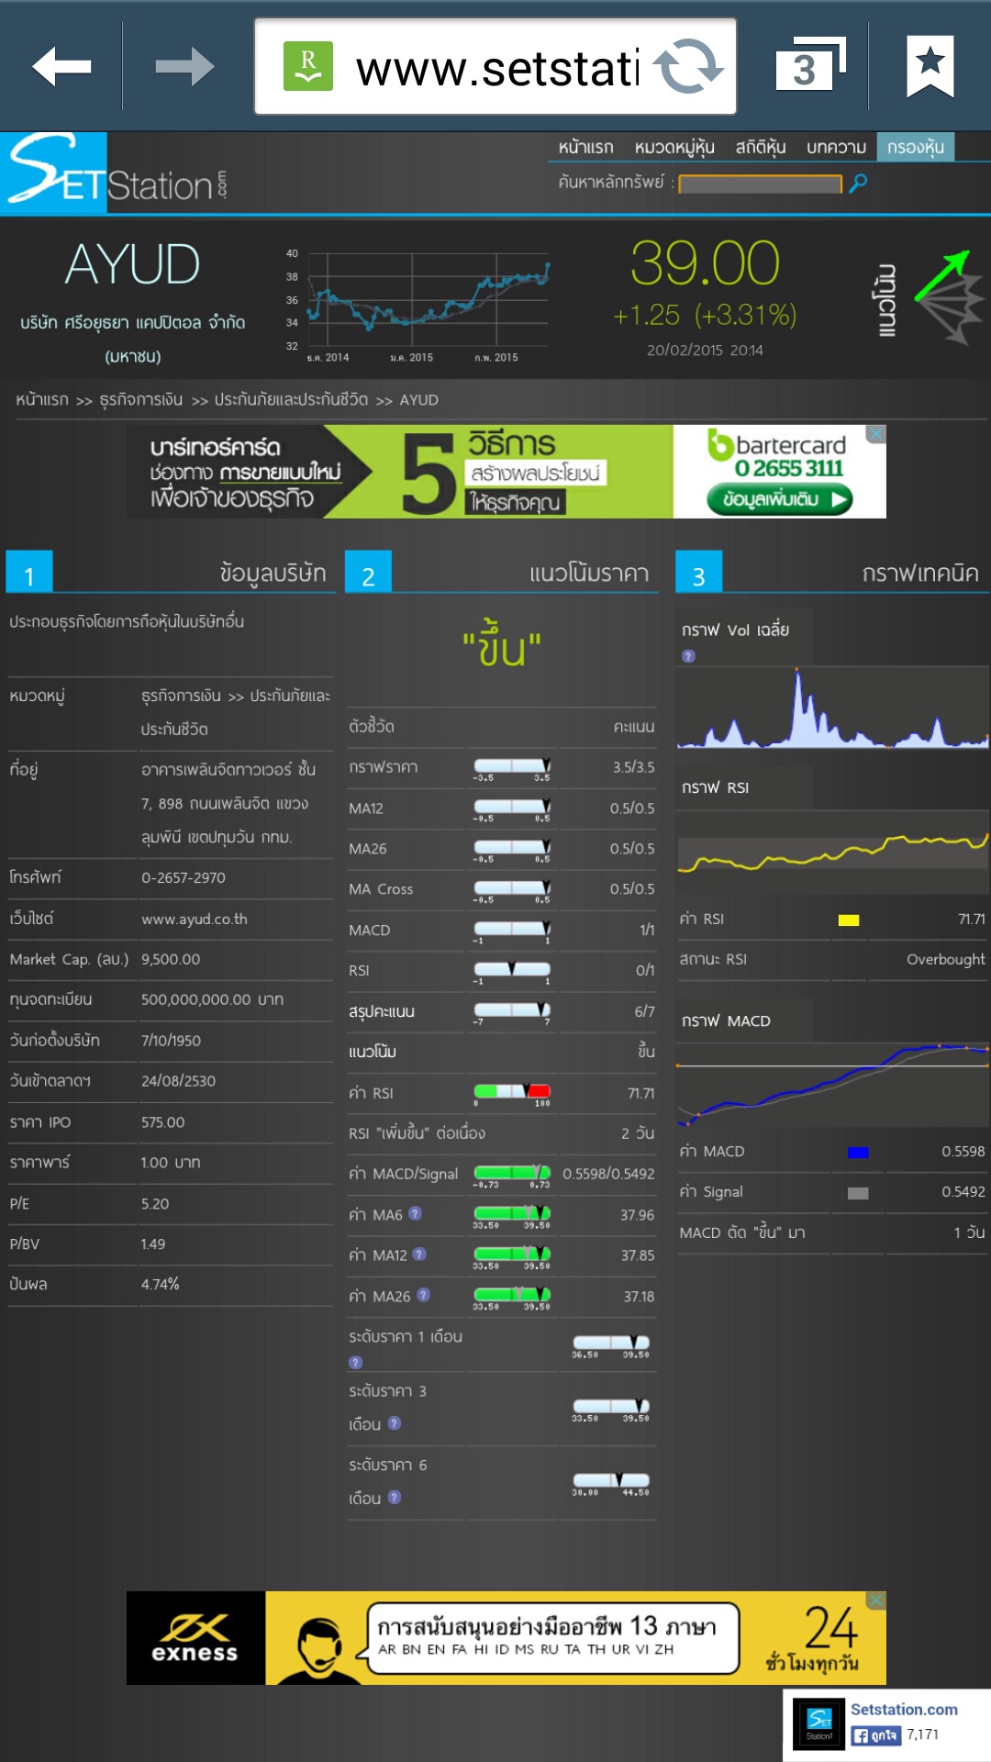Viewport: 991px width, 1762px height.
Task: Click the Facebook like button
Action: pos(875,1735)
